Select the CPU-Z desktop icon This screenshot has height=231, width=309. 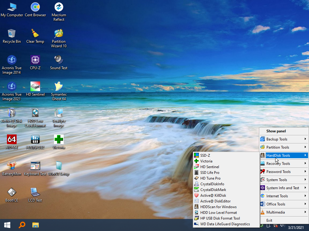[35, 63]
